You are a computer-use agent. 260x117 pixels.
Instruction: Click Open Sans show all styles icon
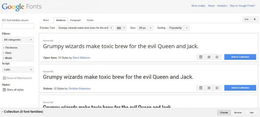click(201, 57)
